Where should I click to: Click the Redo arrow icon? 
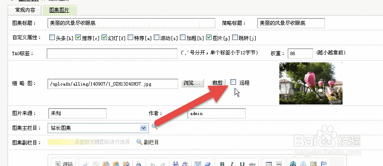click(163, 164)
